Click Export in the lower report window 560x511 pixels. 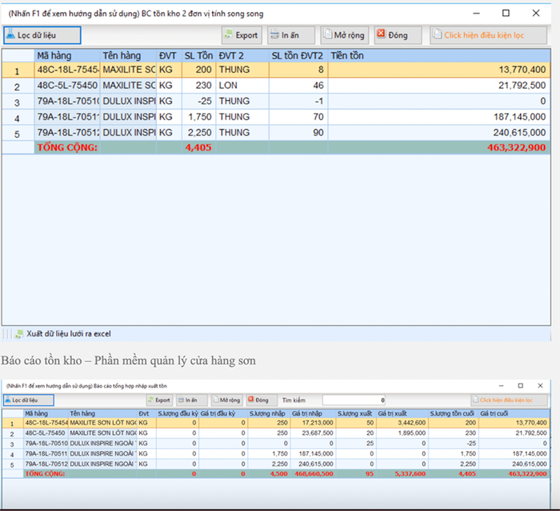[160, 400]
